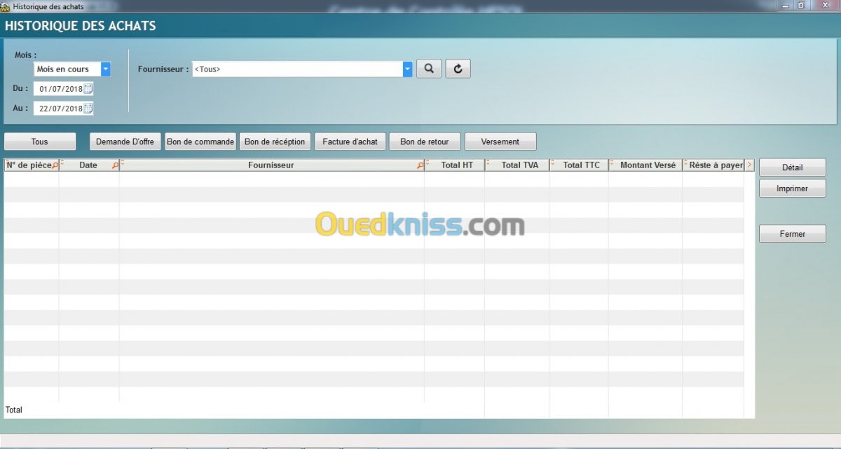Click the Détail button
Screen dimensions: 841x449
click(792, 167)
